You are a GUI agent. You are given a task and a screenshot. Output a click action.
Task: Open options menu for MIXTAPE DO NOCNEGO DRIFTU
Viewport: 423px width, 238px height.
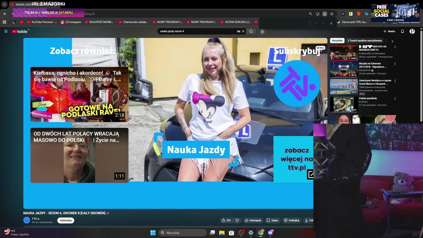pyautogui.click(x=395, y=47)
